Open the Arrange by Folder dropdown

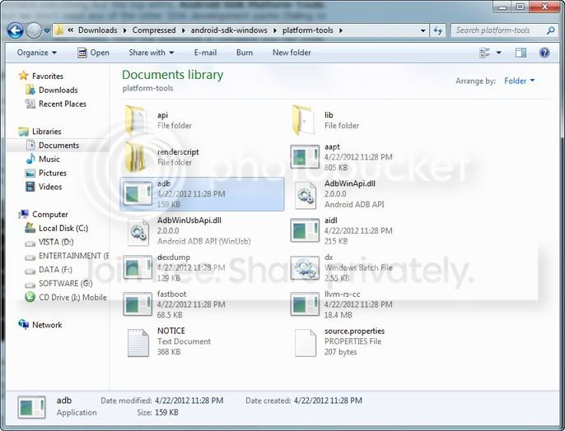coord(519,81)
